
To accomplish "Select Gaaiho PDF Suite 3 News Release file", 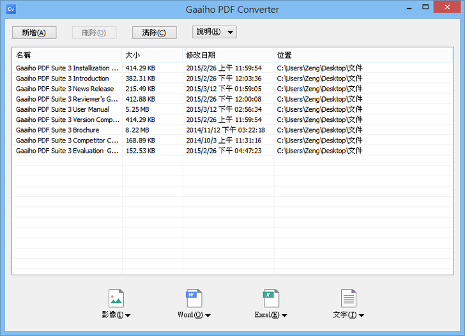I will tap(65, 89).
